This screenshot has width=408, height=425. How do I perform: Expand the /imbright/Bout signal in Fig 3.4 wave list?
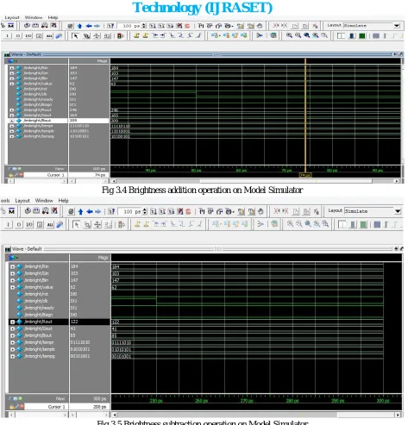click(12, 121)
